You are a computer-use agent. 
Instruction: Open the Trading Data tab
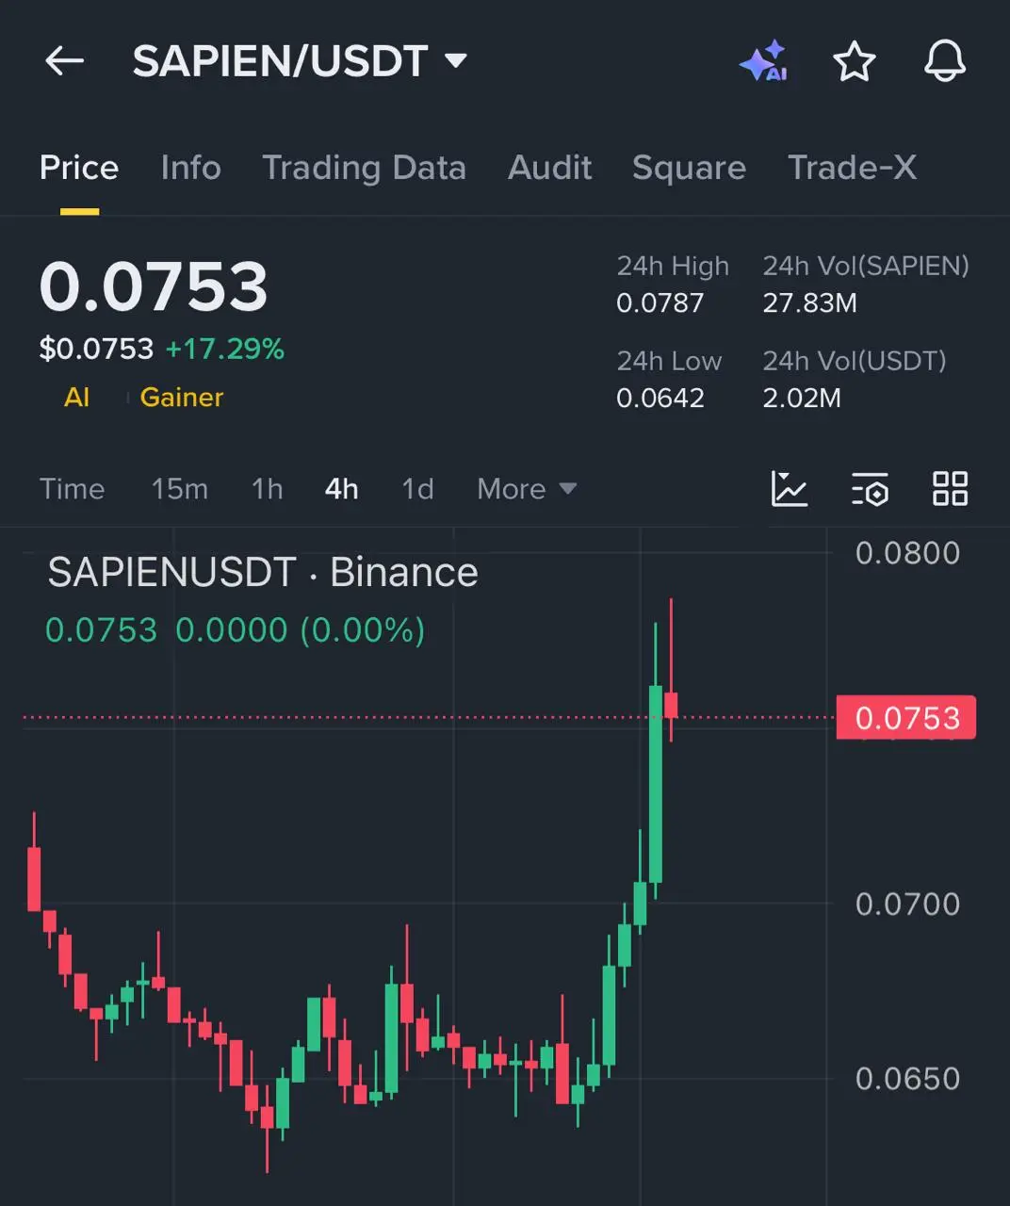point(364,168)
